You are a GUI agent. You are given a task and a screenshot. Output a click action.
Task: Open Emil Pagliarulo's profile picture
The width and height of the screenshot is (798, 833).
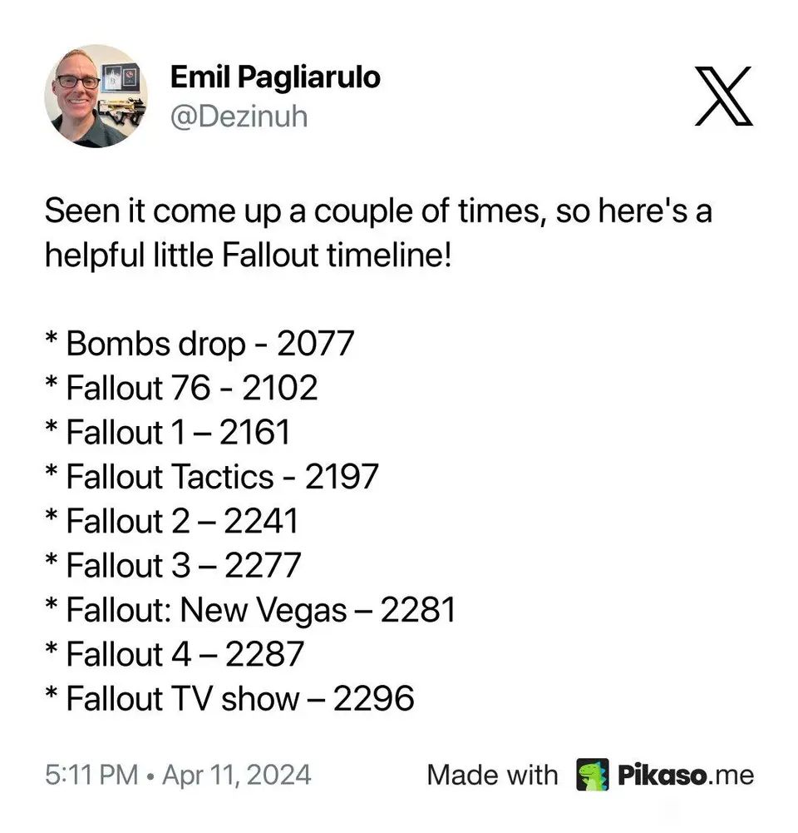96,96
